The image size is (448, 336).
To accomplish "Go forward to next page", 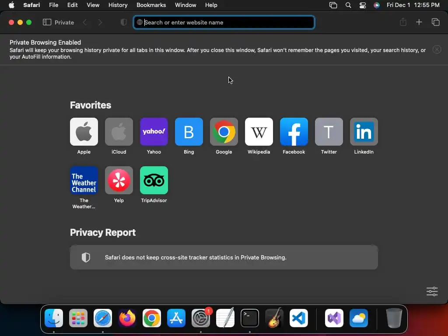I will click(100, 22).
